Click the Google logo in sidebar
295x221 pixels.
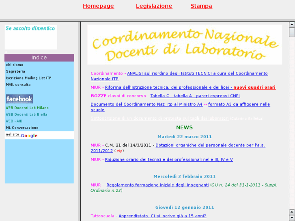[29, 135]
